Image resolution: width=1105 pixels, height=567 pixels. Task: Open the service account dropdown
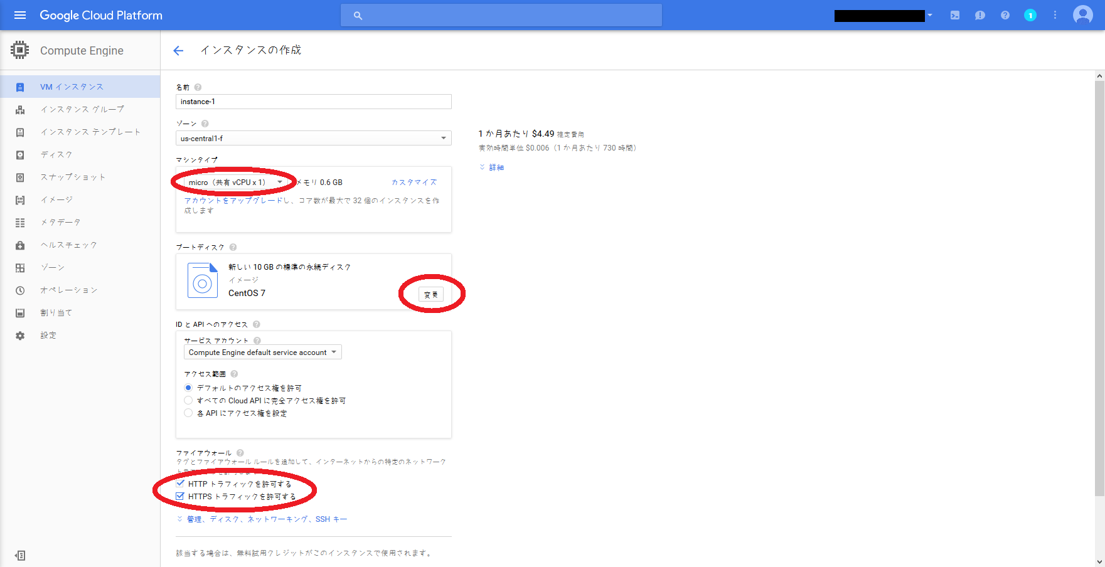pyautogui.click(x=263, y=352)
